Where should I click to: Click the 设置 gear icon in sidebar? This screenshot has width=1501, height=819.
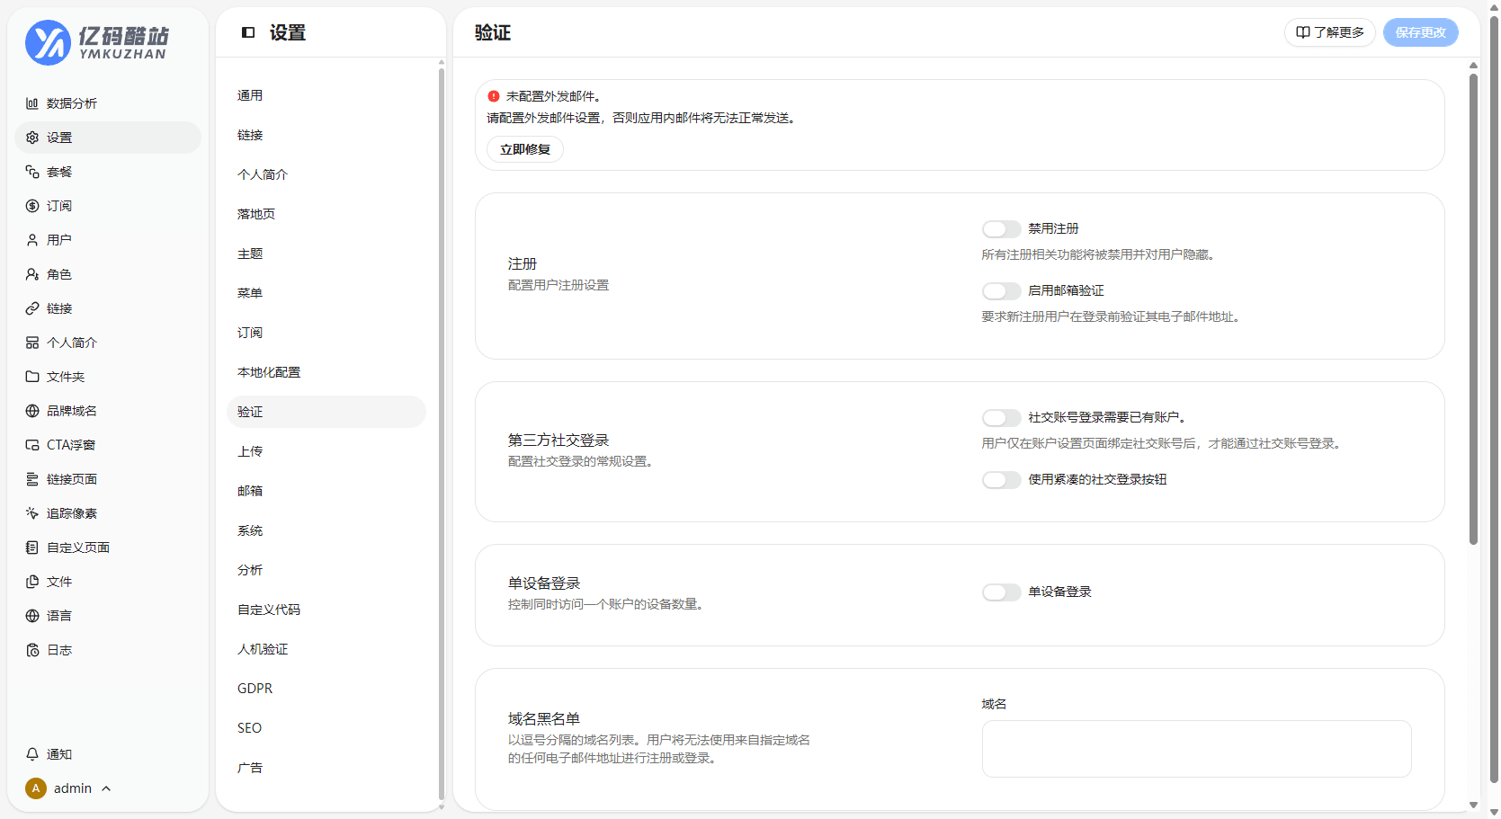(32, 138)
